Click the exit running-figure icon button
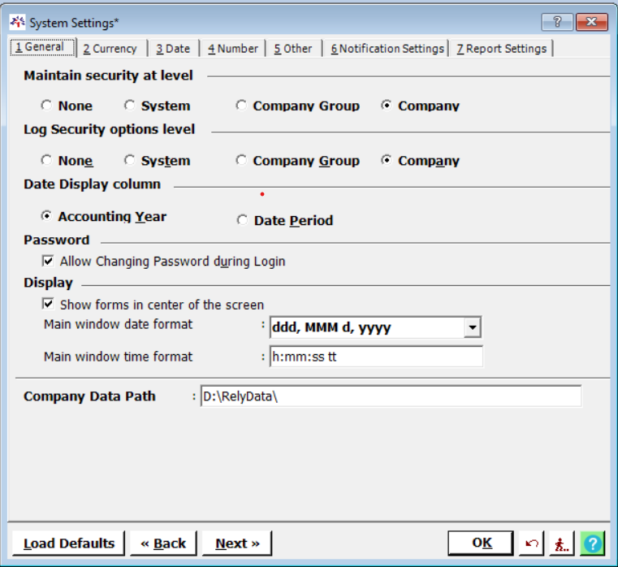 561,543
